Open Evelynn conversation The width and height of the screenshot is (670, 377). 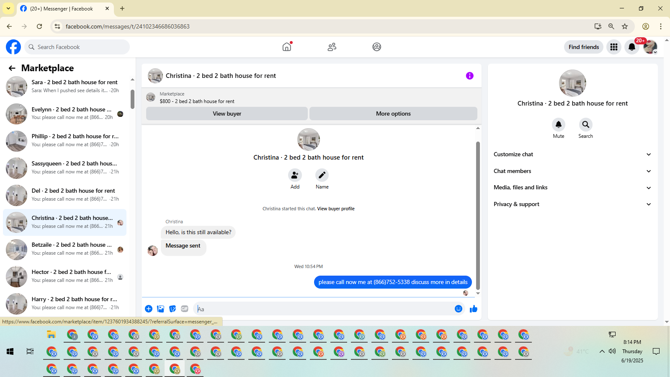tap(65, 114)
